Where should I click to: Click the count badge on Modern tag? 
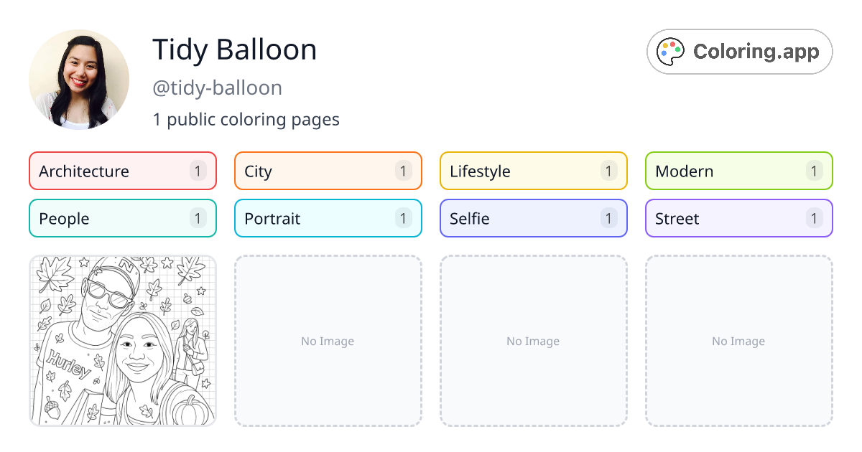[814, 171]
